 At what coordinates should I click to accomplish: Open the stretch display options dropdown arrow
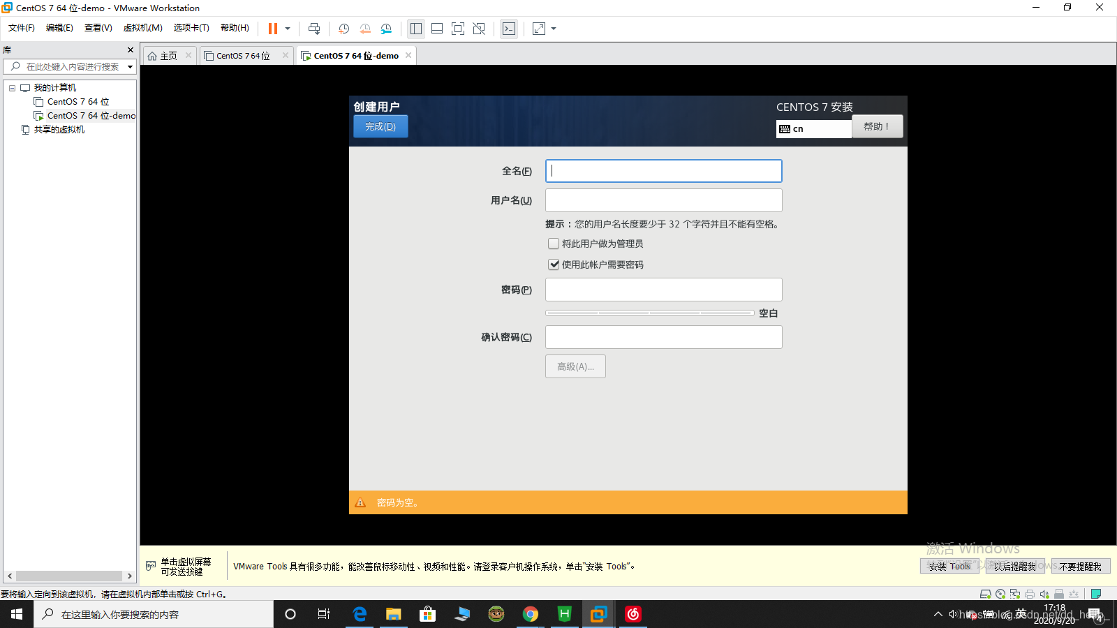pos(554,29)
